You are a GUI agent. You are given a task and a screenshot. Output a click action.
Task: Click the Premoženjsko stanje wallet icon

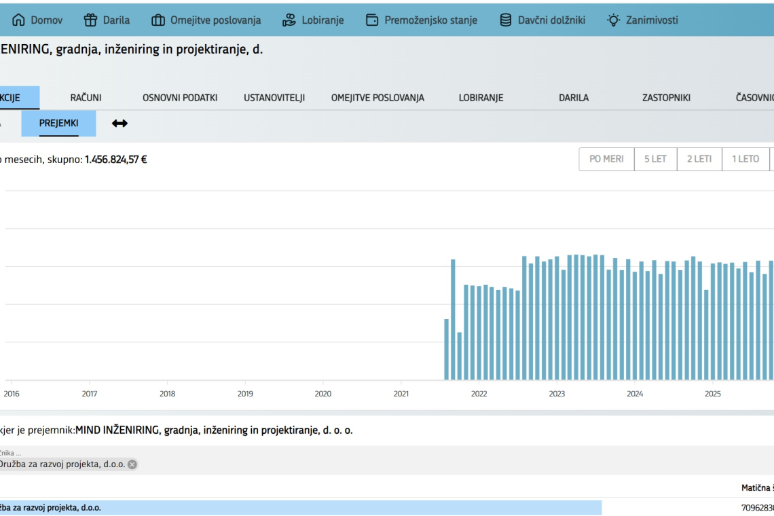click(371, 20)
